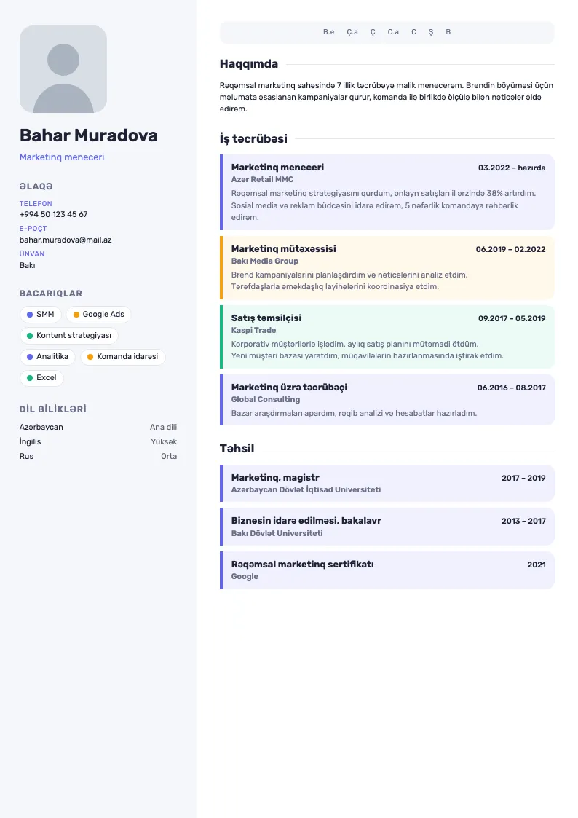Click the phone number +994 50 123 45 67

tap(54, 214)
